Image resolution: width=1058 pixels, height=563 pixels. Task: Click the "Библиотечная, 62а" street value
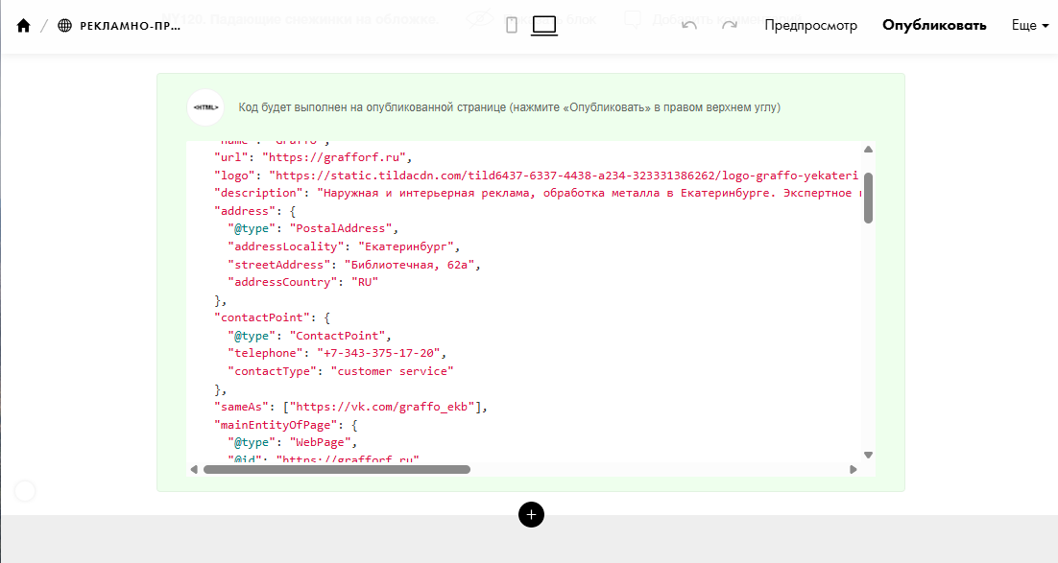409,265
